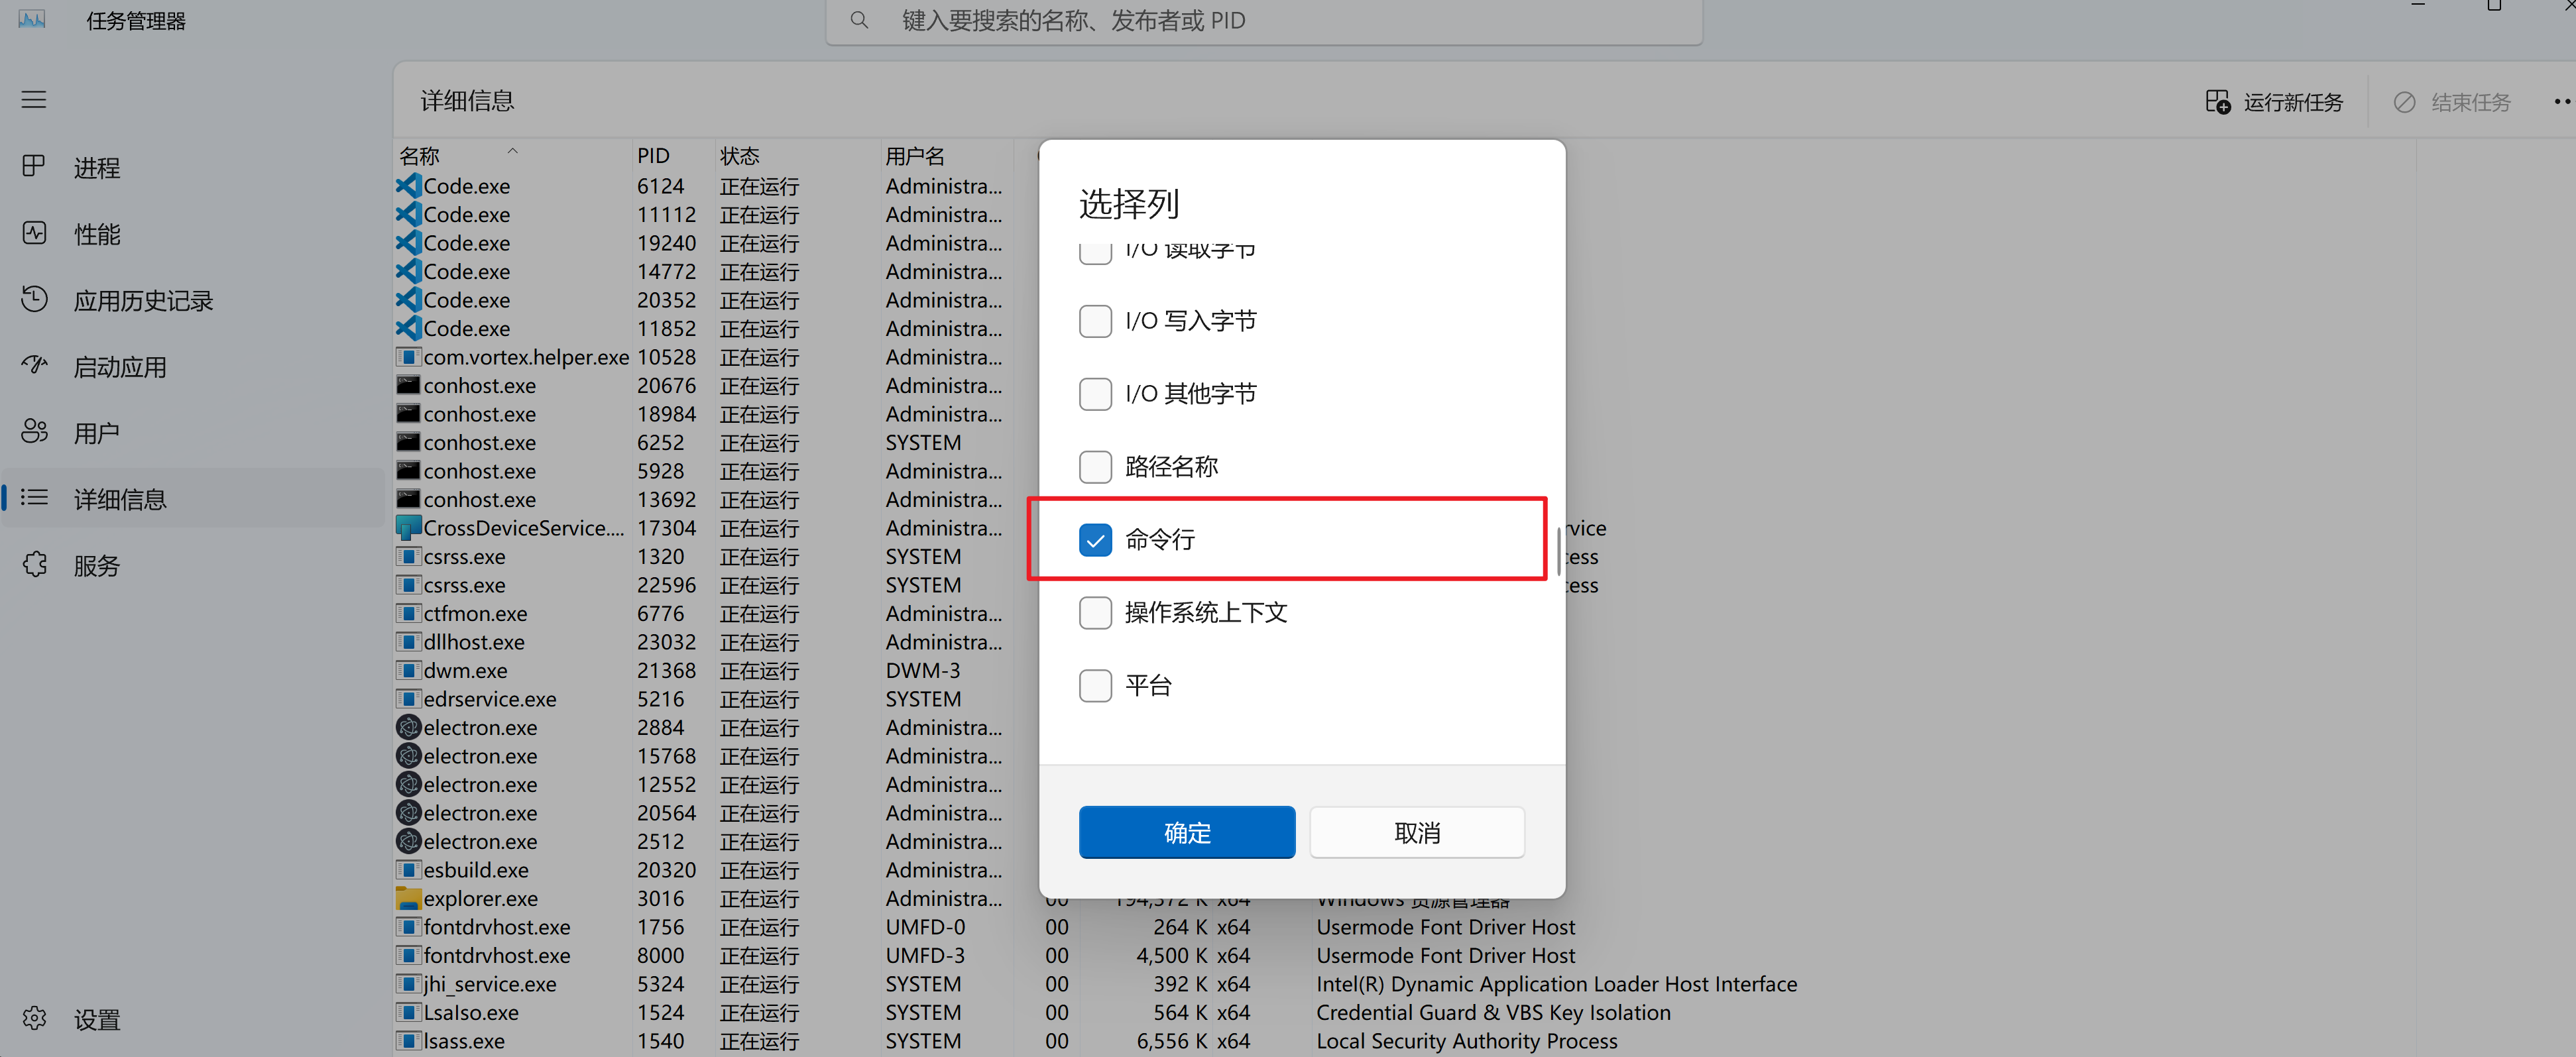This screenshot has width=2576, height=1057.
Task: Open the three-dots more options menu
Action: pos(2562,101)
